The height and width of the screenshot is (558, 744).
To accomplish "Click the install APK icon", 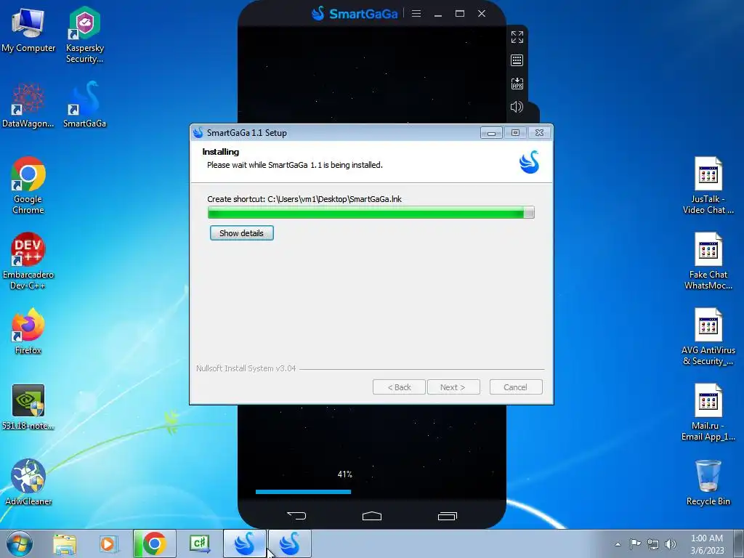I will point(517,84).
